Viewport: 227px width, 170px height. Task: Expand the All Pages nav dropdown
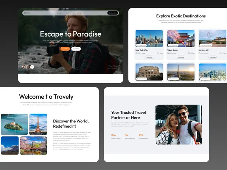coord(59,13)
